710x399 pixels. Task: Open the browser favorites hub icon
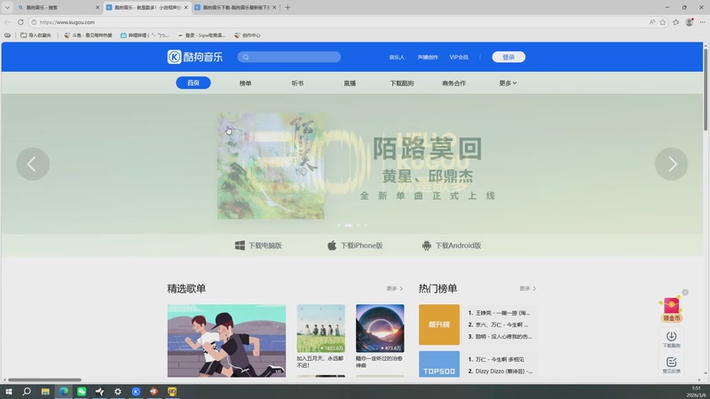676,21
